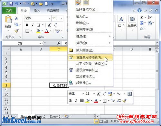Toggle Underline in the ribbon font group

(39, 25)
